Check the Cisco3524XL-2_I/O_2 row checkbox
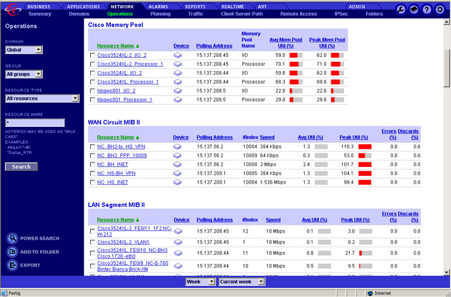This screenshot has height=297, width=451. click(92, 55)
